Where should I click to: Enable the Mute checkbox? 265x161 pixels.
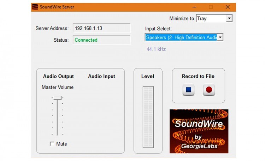(52, 144)
